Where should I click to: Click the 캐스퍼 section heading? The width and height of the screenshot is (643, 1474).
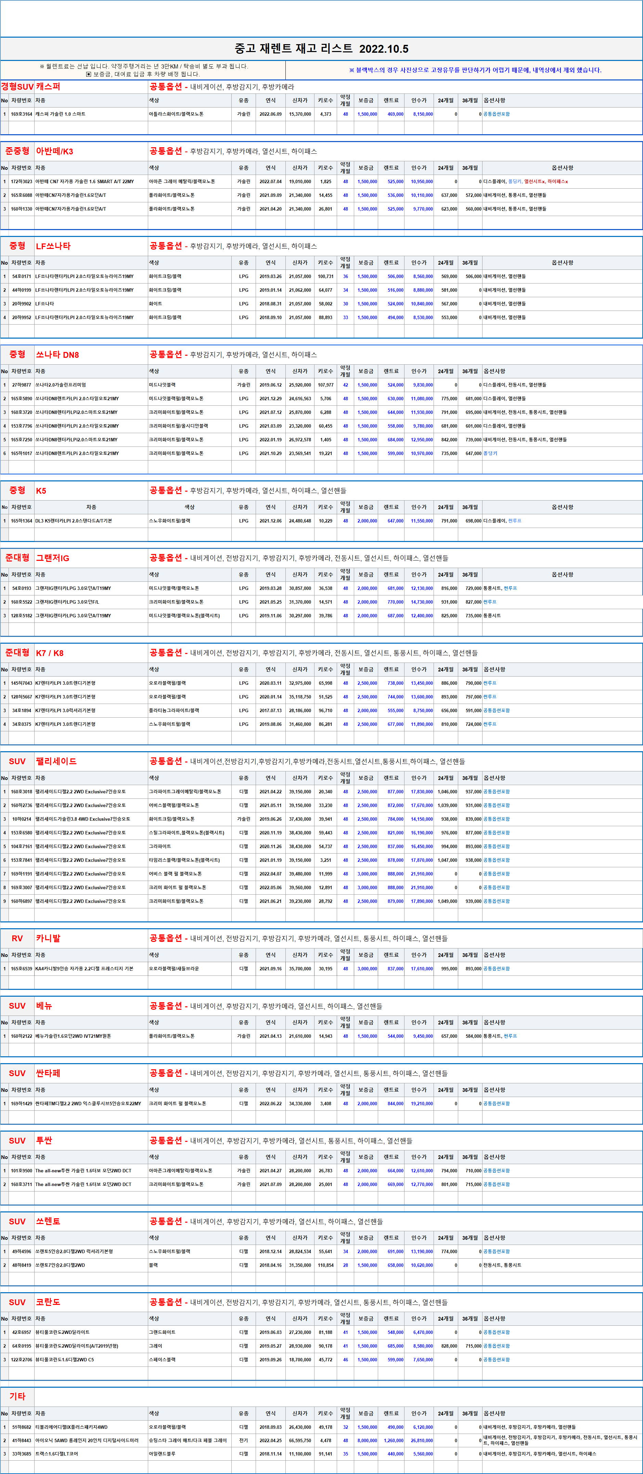tap(48, 87)
